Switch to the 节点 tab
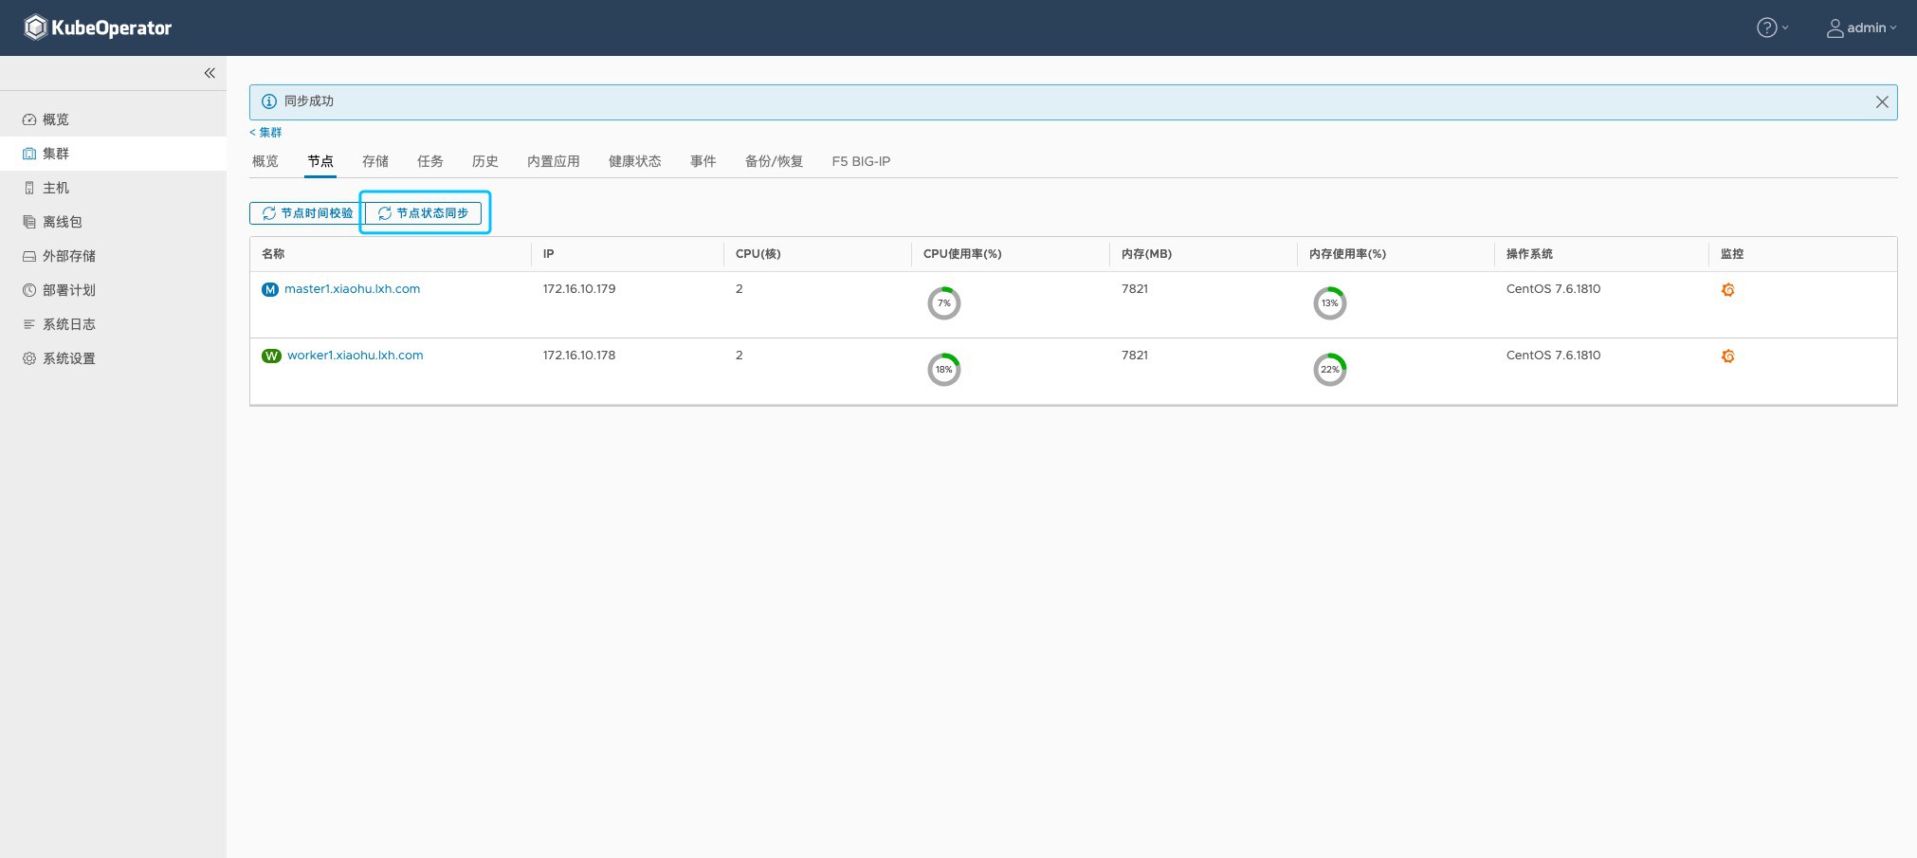Viewport: 1917px width, 858px height. pos(320,161)
